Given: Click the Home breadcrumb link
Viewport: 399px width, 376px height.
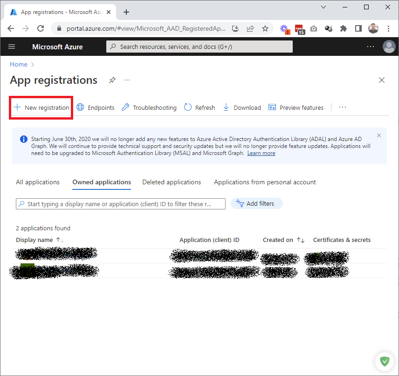Looking at the screenshot, I should (19, 64).
